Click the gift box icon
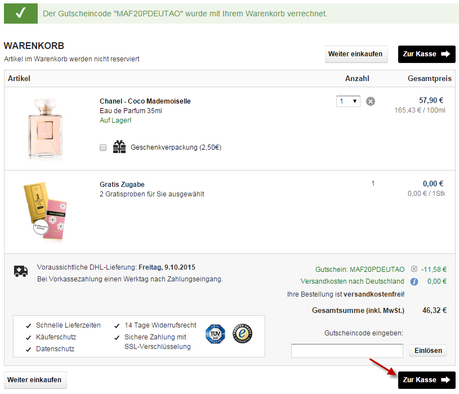Viewport: 459px width, 394px height. tap(119, 146)
